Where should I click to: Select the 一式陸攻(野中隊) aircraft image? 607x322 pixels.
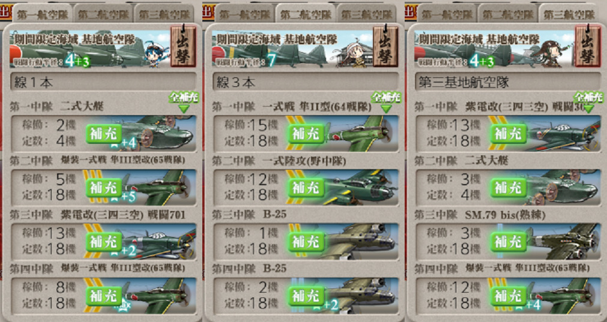(x=361, y=188)
